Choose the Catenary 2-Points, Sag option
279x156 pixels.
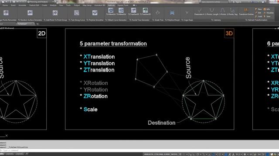(x=232, y=12)
